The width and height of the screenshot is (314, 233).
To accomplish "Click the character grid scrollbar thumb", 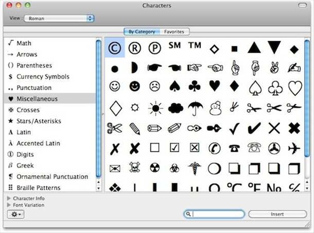I will point(307,98).
